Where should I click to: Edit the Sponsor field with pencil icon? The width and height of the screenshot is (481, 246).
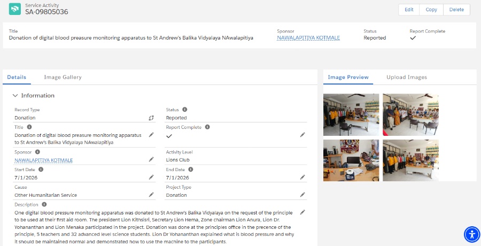151,159
